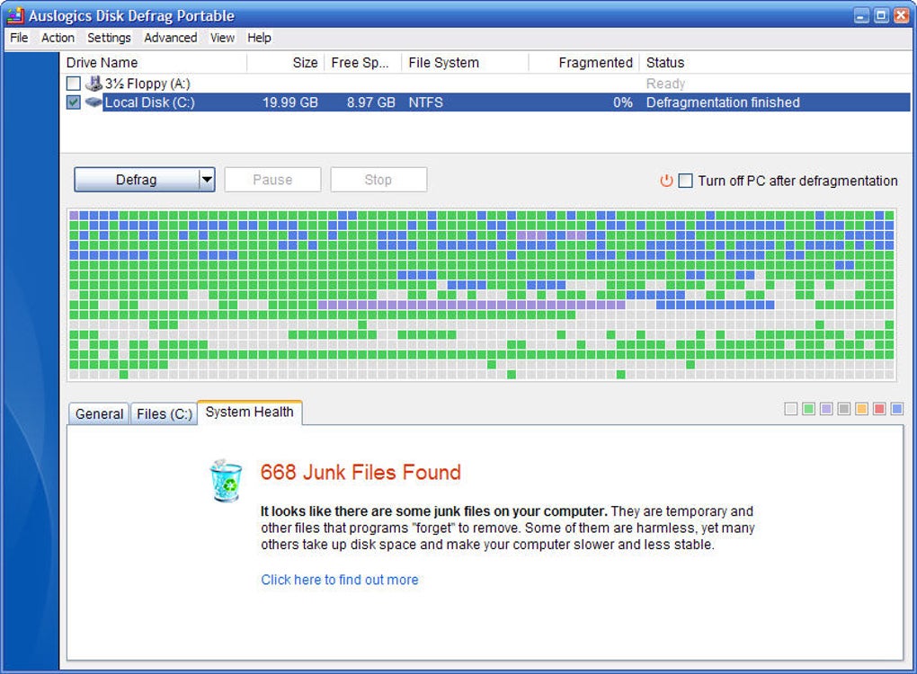Viewport: 917px width, 674px height.
Task: Click the gray legend color swatch
Action: [x=844, y=409]
